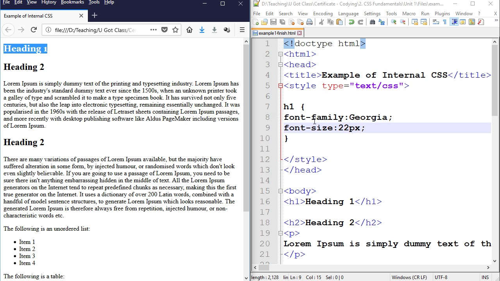Viewport: 500px width, 281px height.
Task: Click Windows (CR LF) in the status bar
Action: [409, 277]
